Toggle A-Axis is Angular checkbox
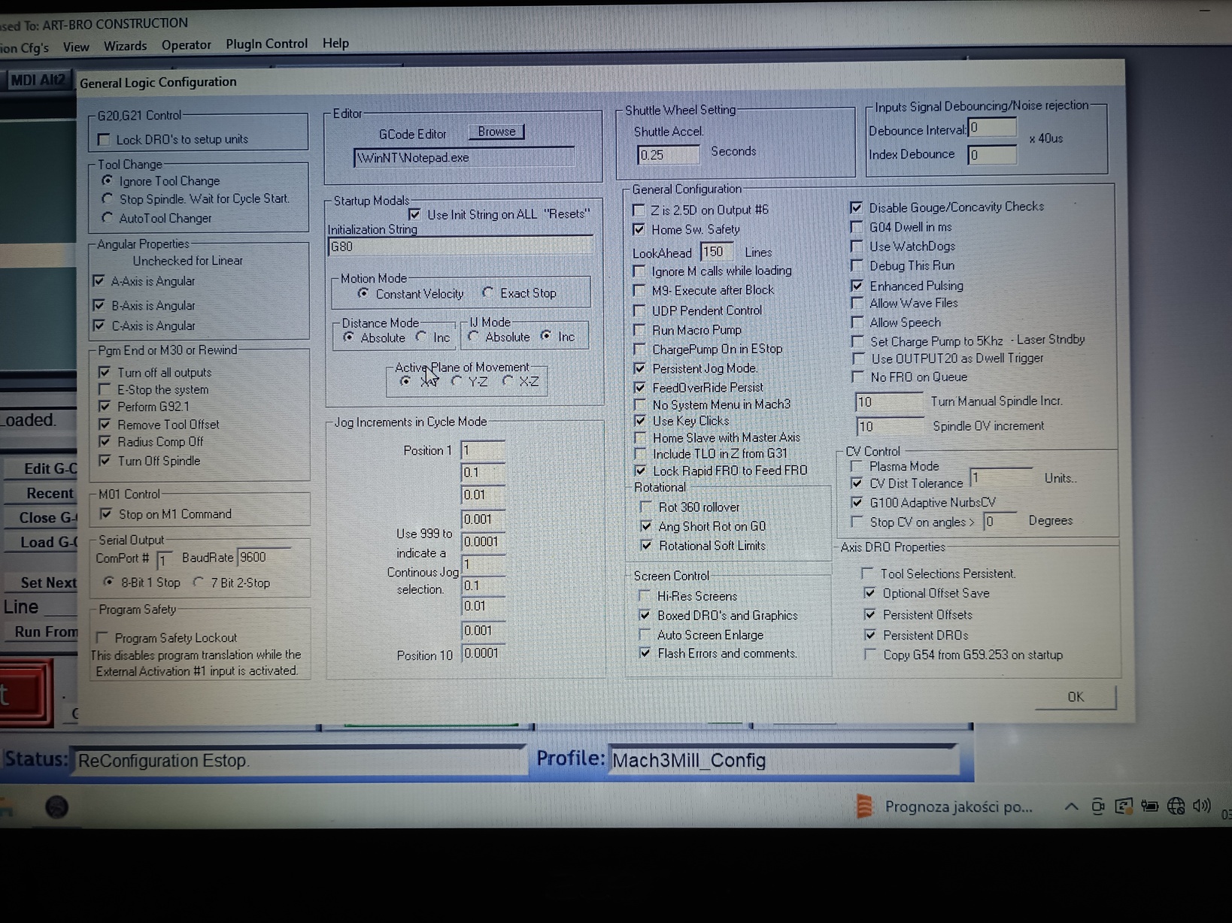Screen dimensions: 1232x923 [x=99, y=280]
